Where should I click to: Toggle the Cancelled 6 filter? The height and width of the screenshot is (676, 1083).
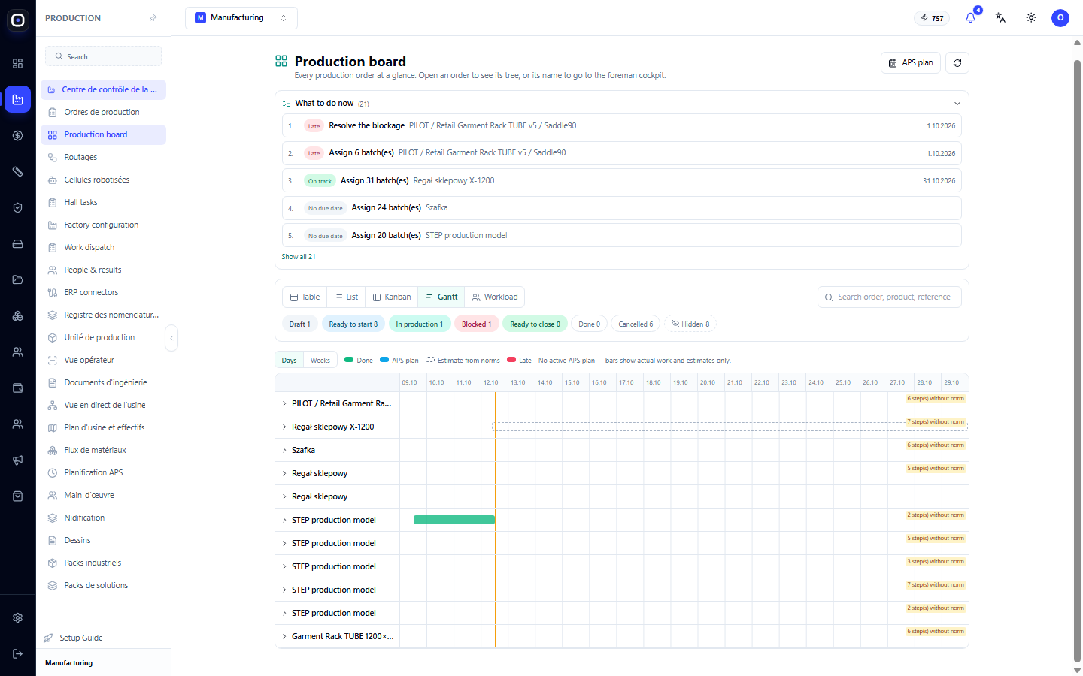pos(636,324)
